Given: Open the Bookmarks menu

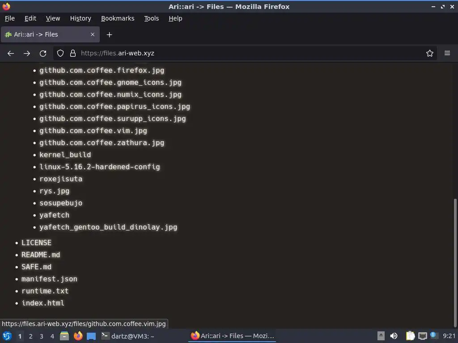Looking at the screenshot, I should tap(118, 18).
